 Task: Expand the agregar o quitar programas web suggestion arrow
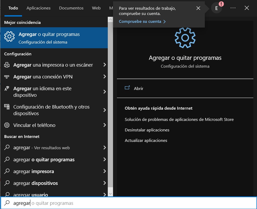pos(105,159)
